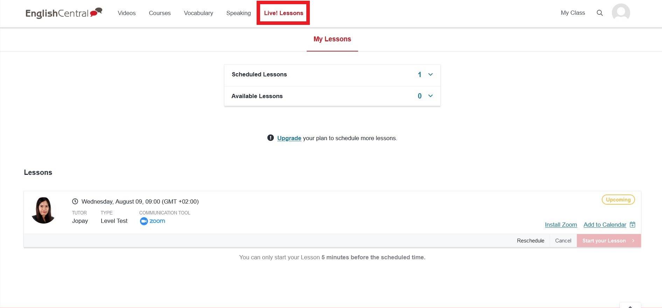Click the '5 minutes before the scheduled time' note
The image size is (662, 308).
point(373,257)
